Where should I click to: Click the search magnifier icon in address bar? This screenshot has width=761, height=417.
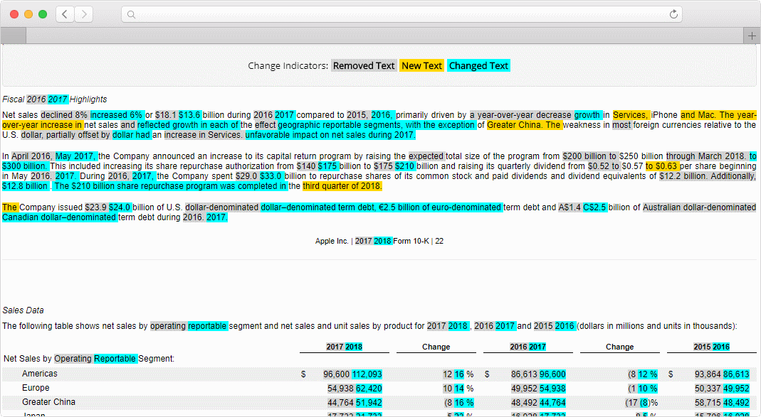coord(131,14)
